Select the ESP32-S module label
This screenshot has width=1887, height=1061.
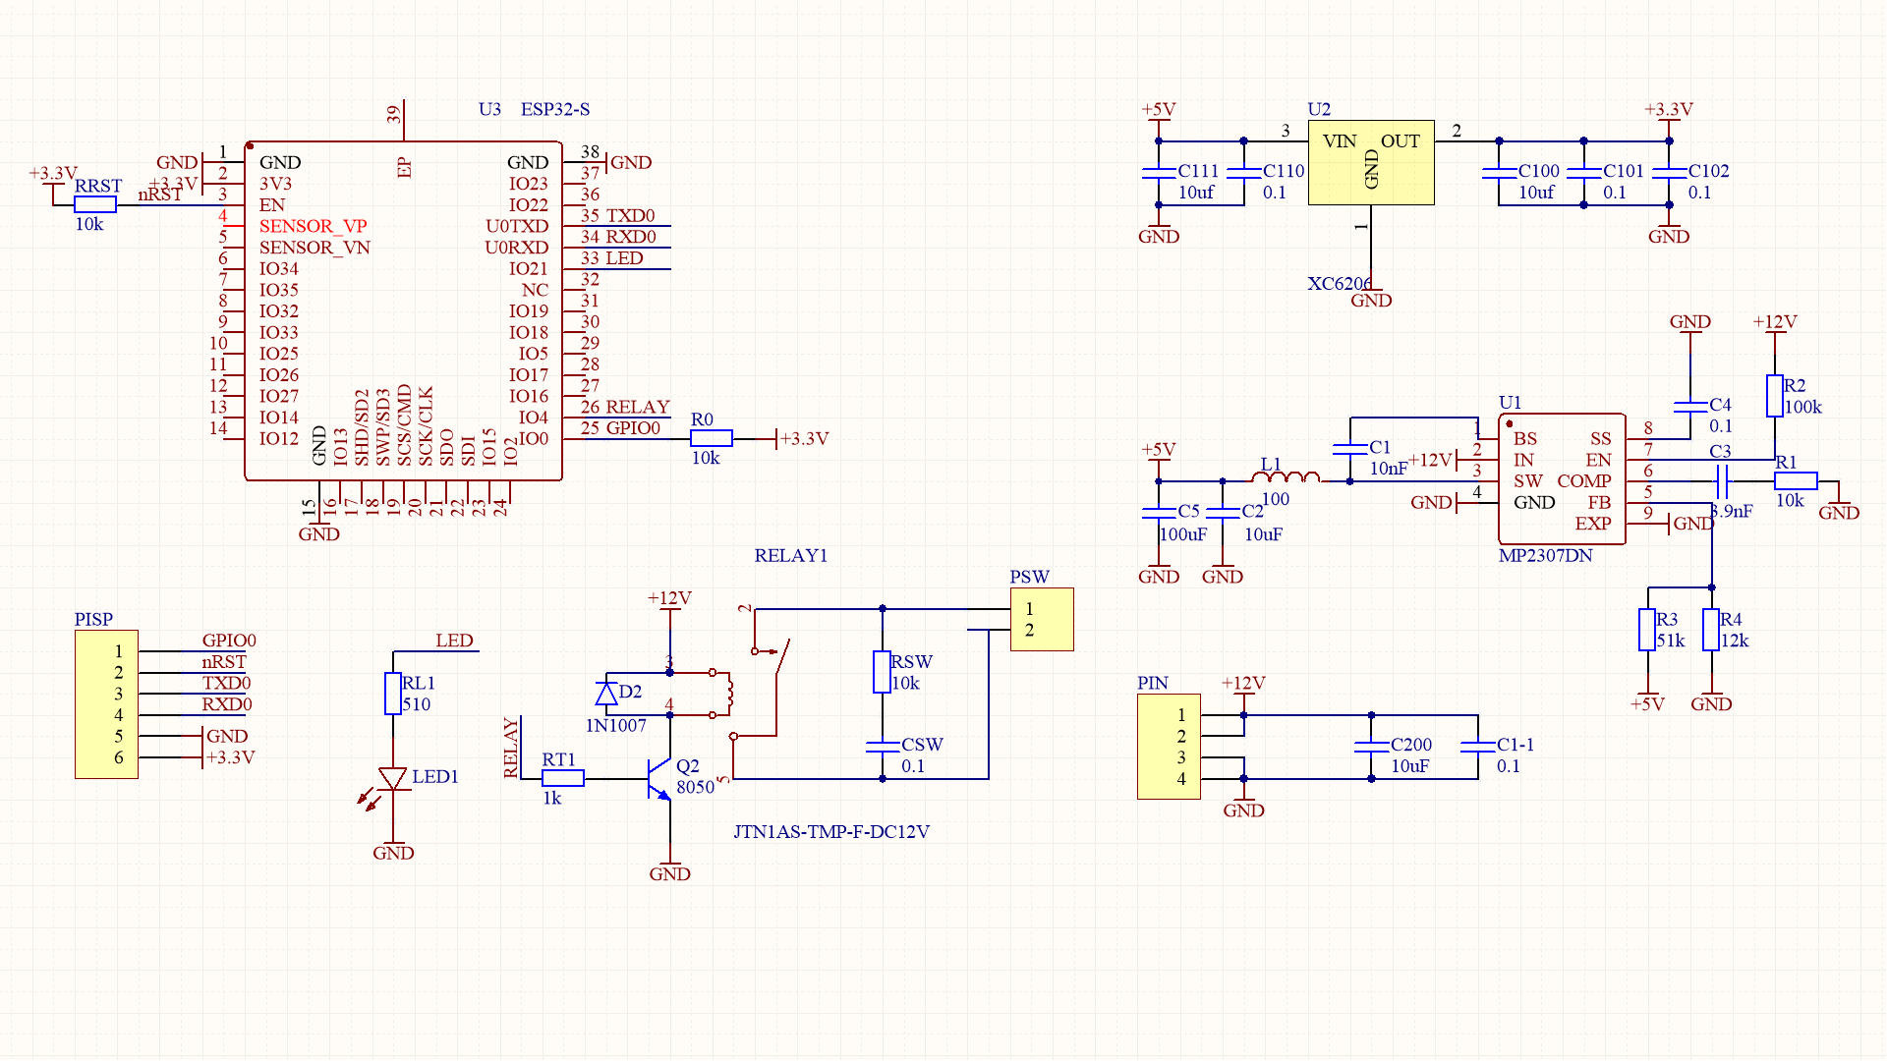click(x=555, y=109)
